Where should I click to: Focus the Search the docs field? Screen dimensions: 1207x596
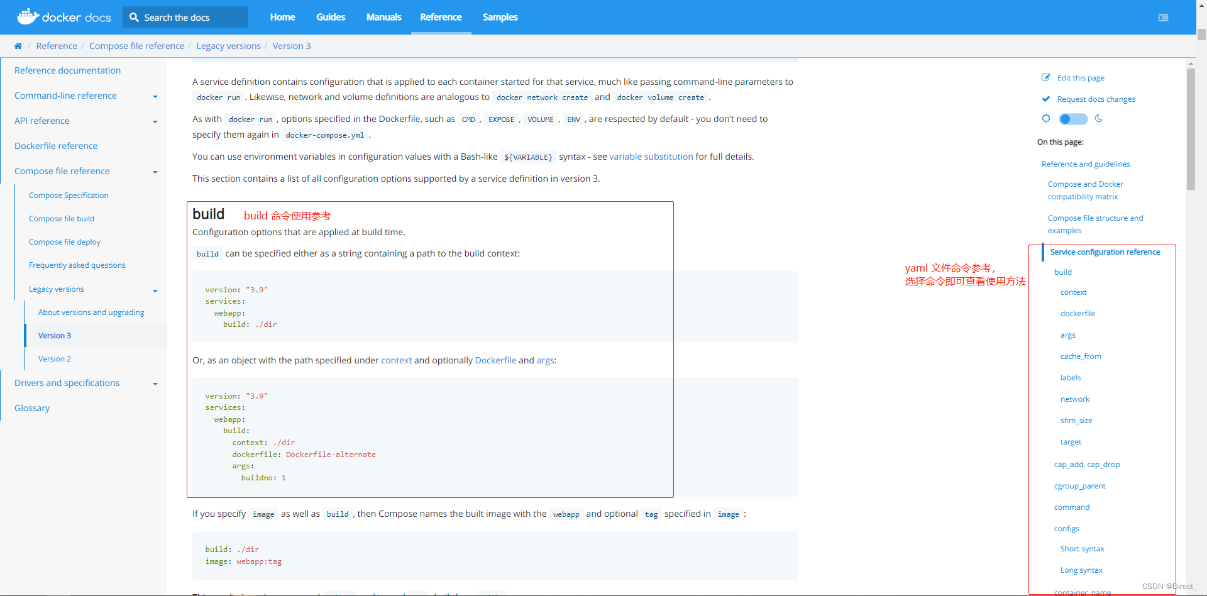pos(185,17)
